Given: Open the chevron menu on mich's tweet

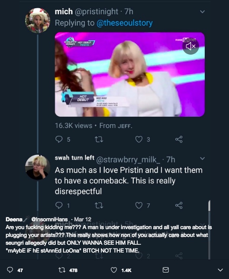Looking at the screenshot, I should click(x=202, y=12).
